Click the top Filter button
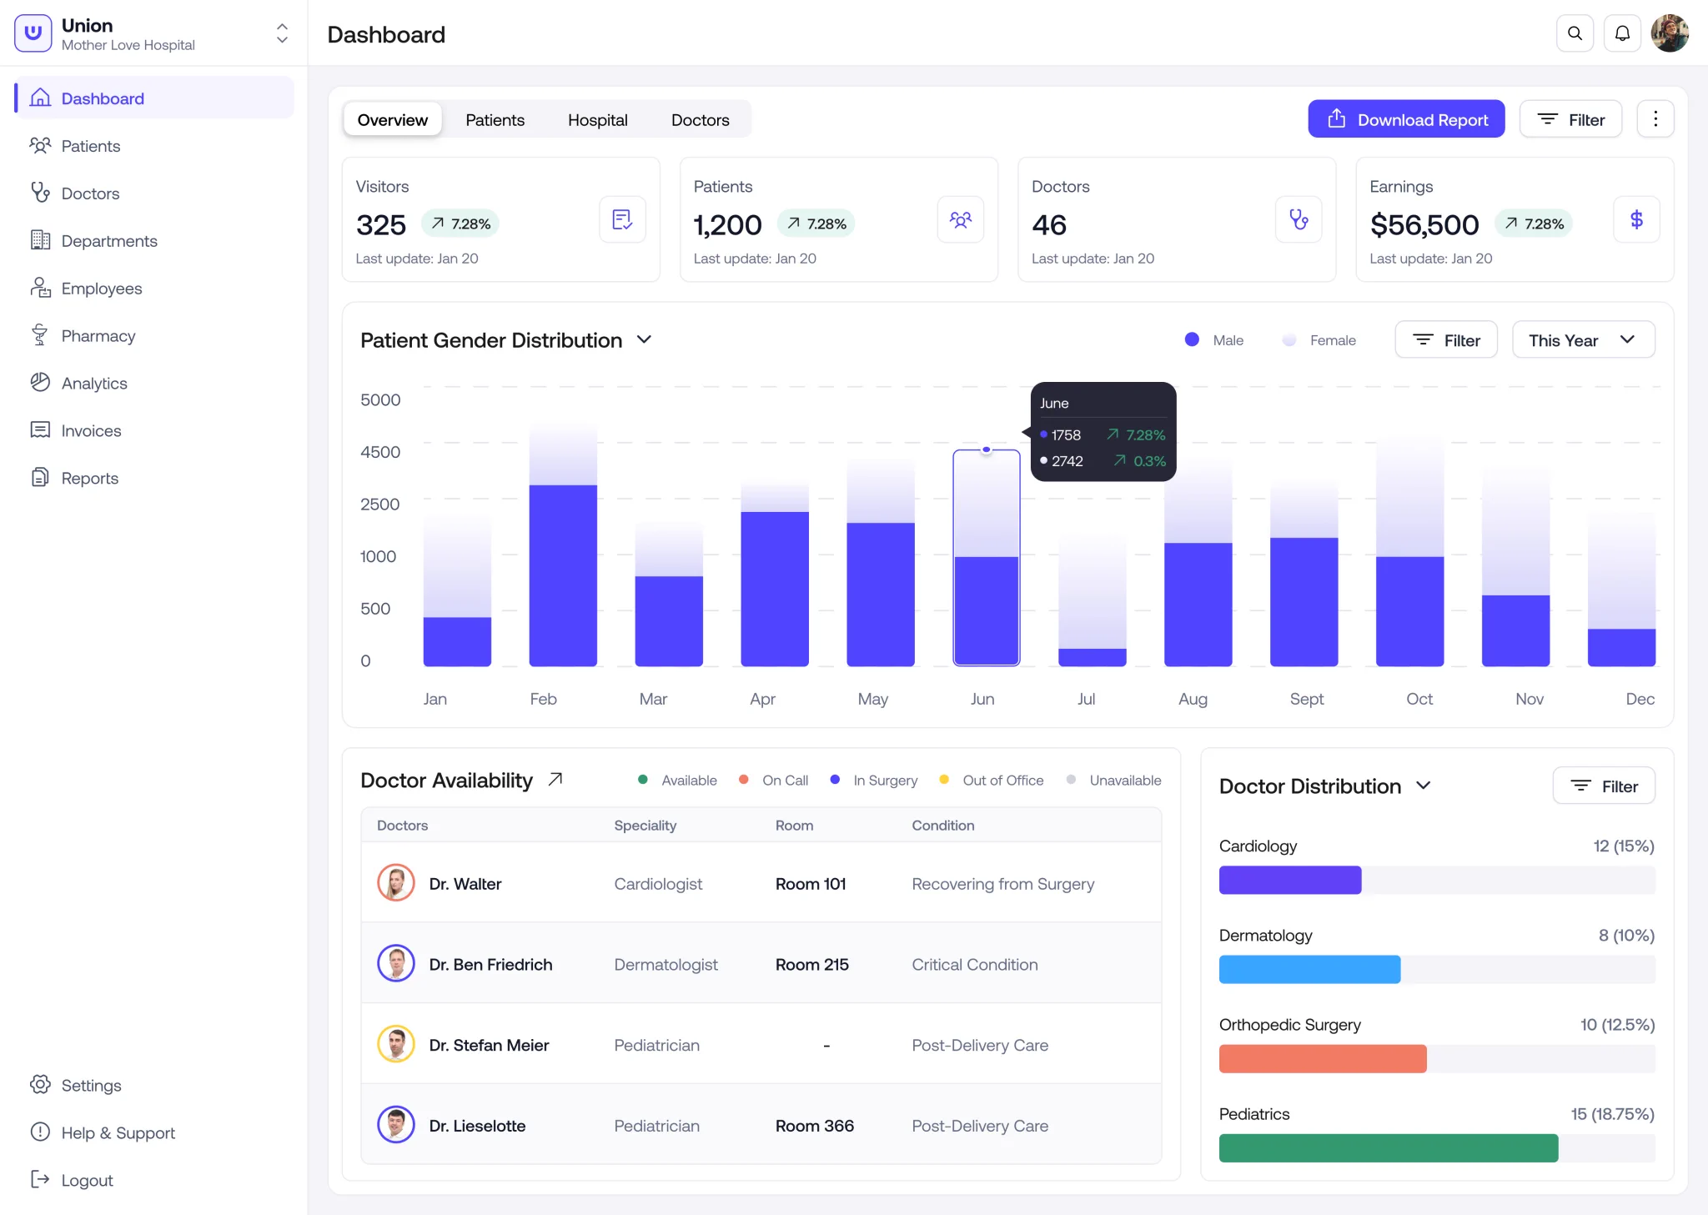1708x1215 pixels. [x=1570, y=119]
